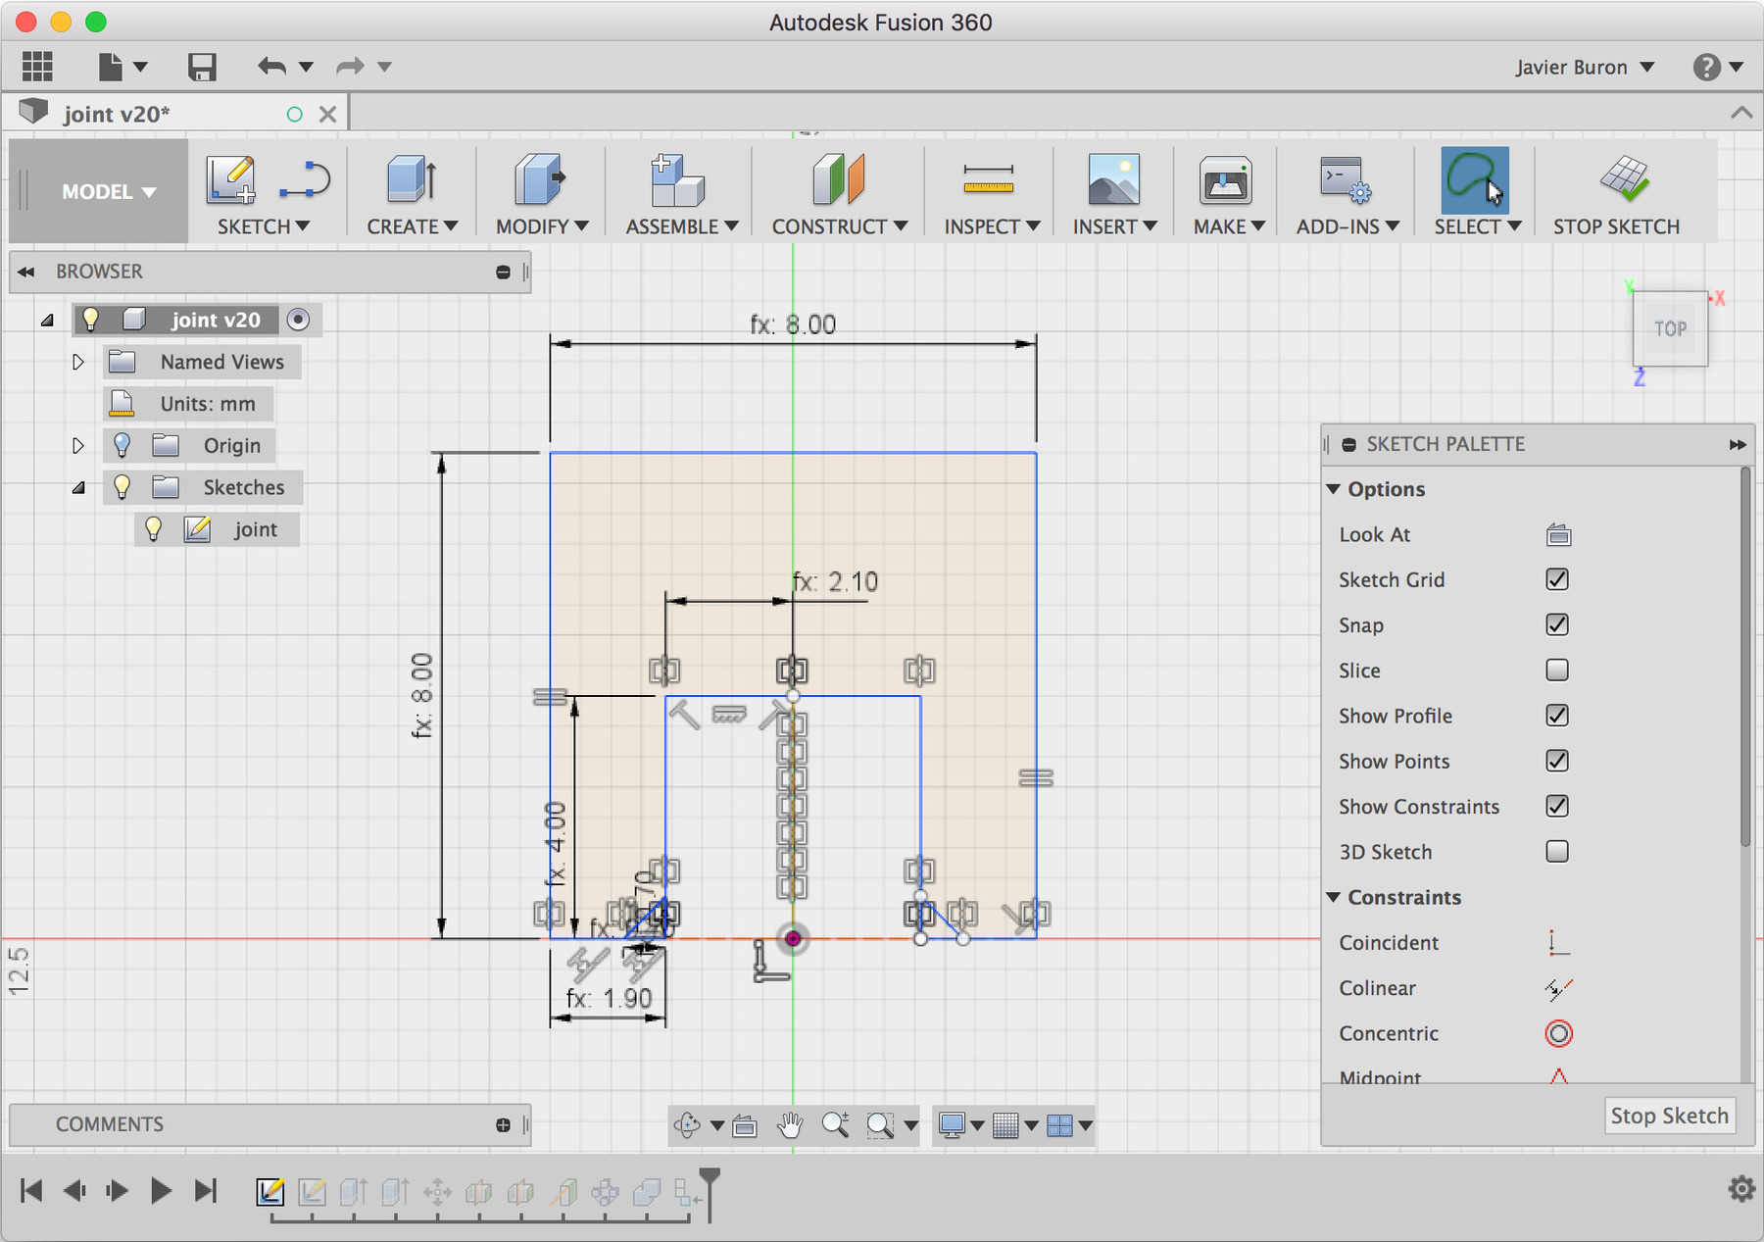
Task: Open the Help question mark icon
Action: pyautogui.click(x=1706, y=67)
